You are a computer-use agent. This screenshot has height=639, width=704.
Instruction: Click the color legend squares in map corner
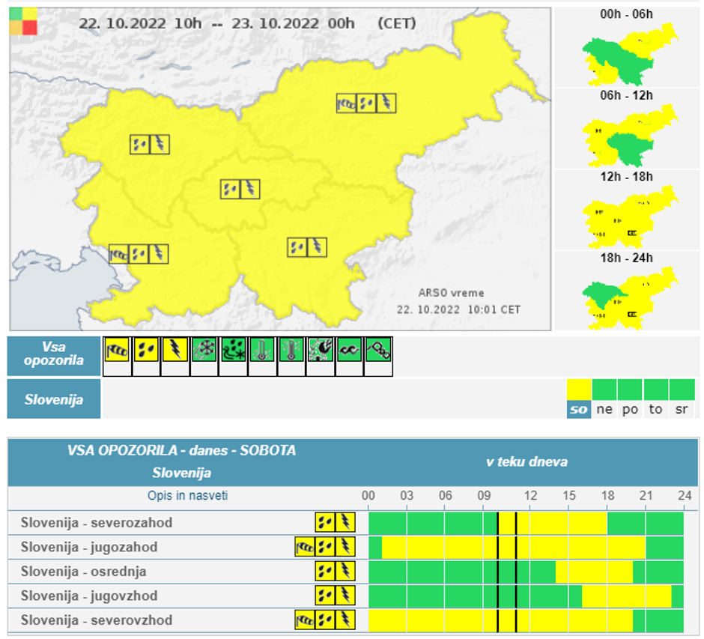tap(23, 21)
